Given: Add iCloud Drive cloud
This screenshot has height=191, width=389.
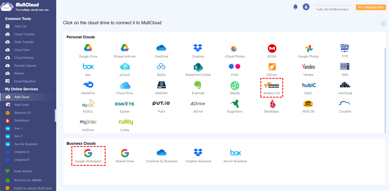Looking at the screenshot, I should pos(125,85).
